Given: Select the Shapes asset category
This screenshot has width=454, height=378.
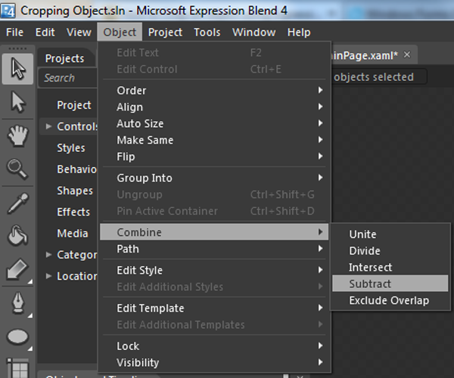Looking at the screenshot, I should pos(75,191).
